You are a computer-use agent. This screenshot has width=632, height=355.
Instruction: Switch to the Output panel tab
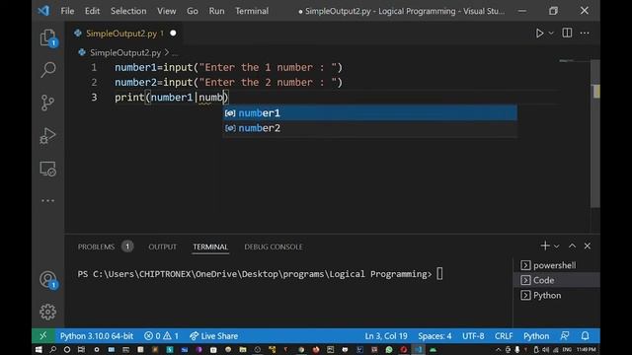click(x=162, y=247)
